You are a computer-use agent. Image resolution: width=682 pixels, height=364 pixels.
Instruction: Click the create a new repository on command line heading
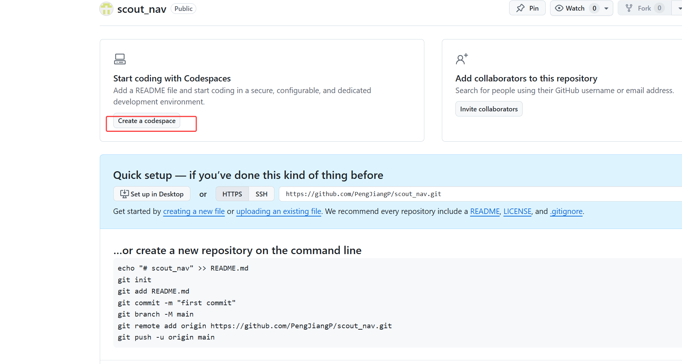[x=237, y=250]
